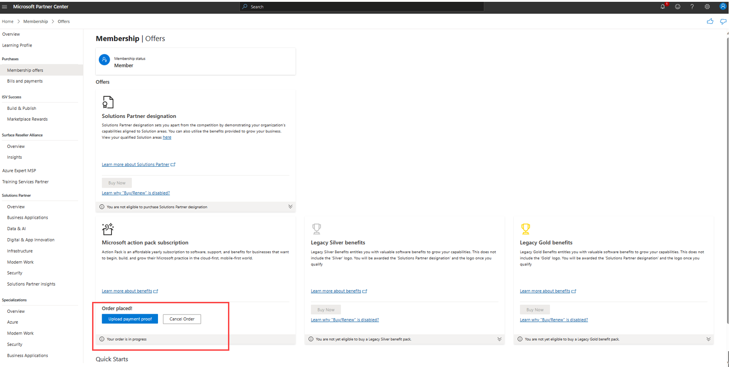The height and width of the screenshot is (367, 730).
Task: Go to Home in the breadcrumb
Action: [x=8, y=21]
